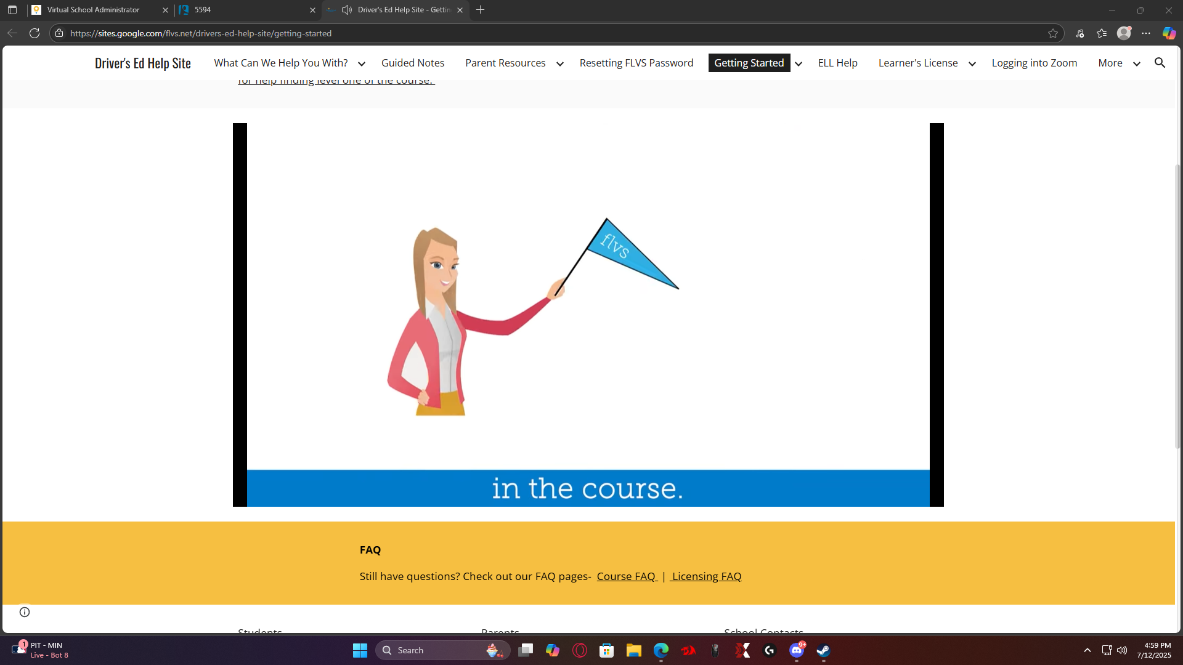The width and height of the screenshot is (1183, 665).
Task: Open browser settings and more menu
Action: (x=1146, y=33)
